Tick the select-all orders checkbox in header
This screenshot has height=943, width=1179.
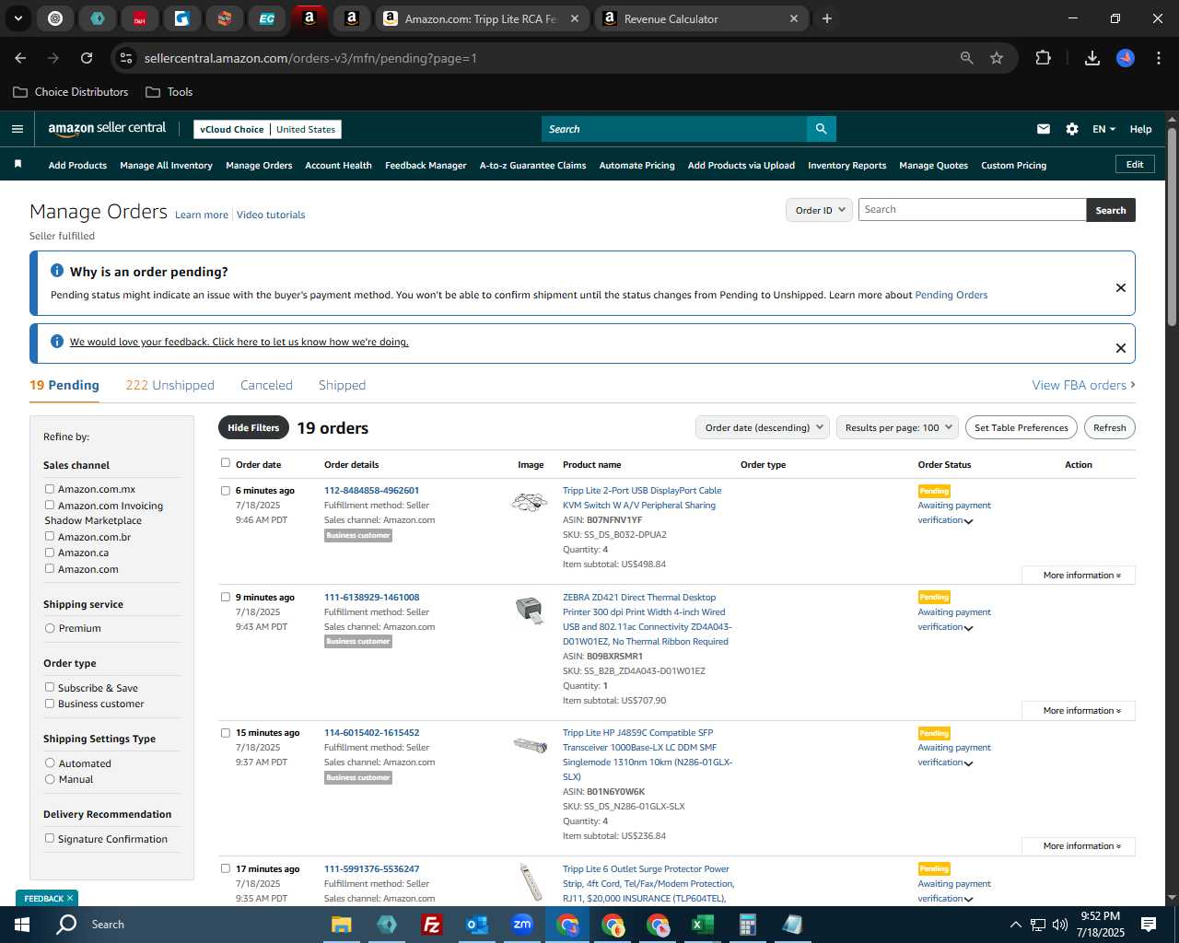click(x=226, y=463)
